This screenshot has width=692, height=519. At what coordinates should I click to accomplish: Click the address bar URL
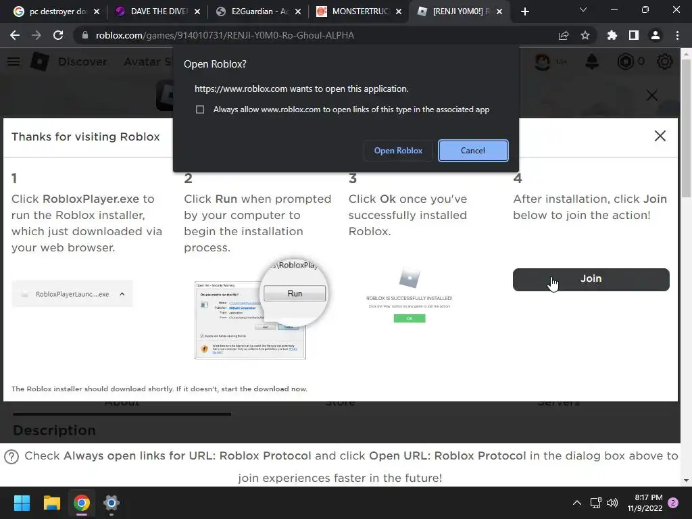click(224, 35)
